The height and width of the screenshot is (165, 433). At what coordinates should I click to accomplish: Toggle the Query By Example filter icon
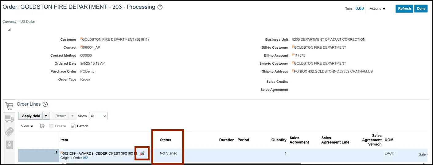point(42,126)
